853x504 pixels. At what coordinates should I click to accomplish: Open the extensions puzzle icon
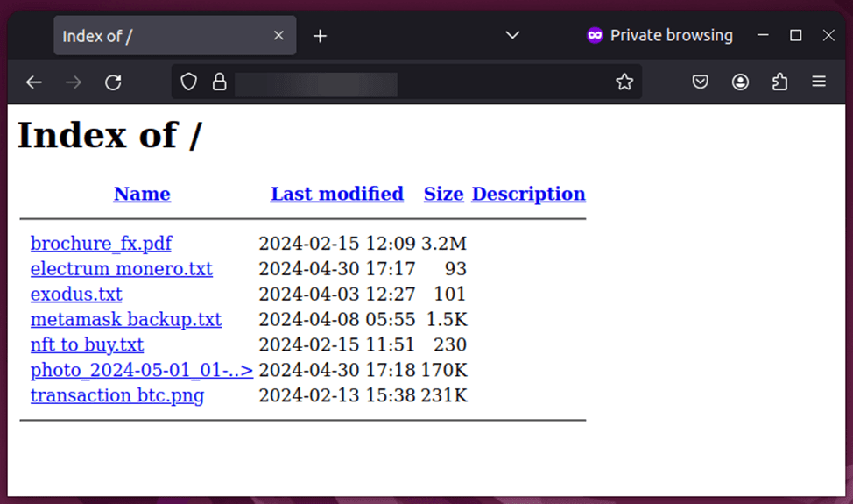779,82
